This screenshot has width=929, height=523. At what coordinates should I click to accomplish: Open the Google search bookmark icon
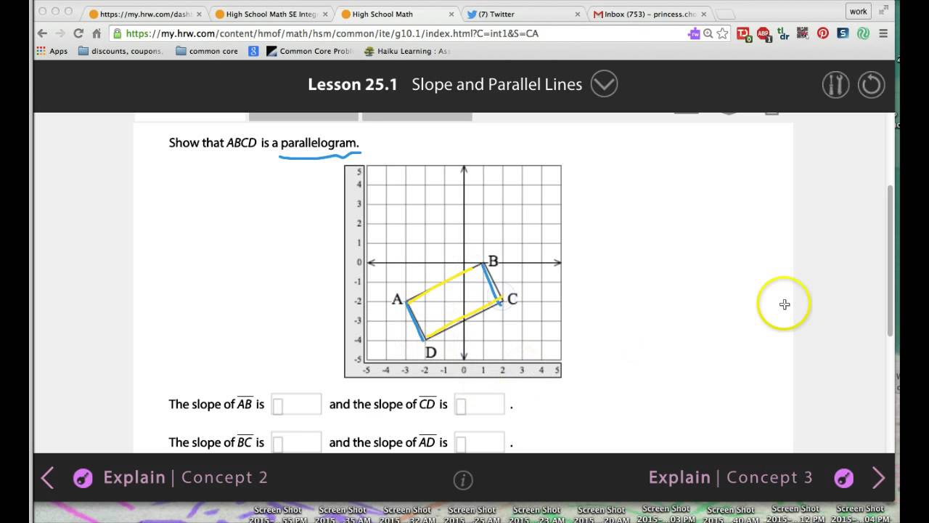(x=253, y=51)
